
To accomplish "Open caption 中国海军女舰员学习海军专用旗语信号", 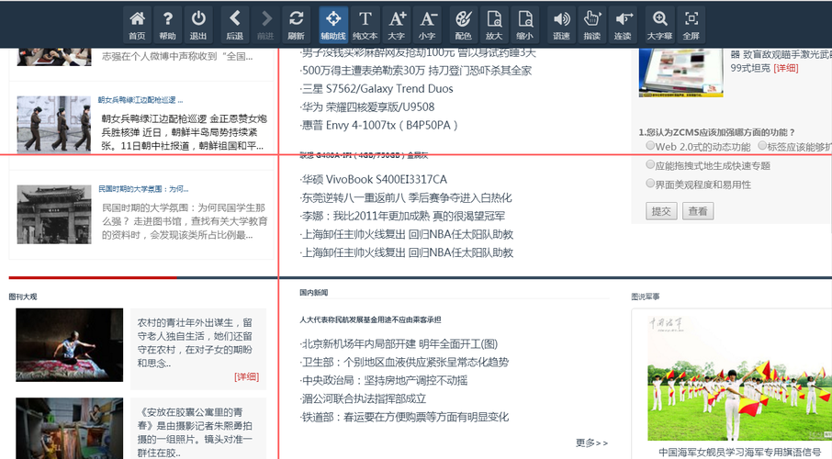I will coord(739,452).
